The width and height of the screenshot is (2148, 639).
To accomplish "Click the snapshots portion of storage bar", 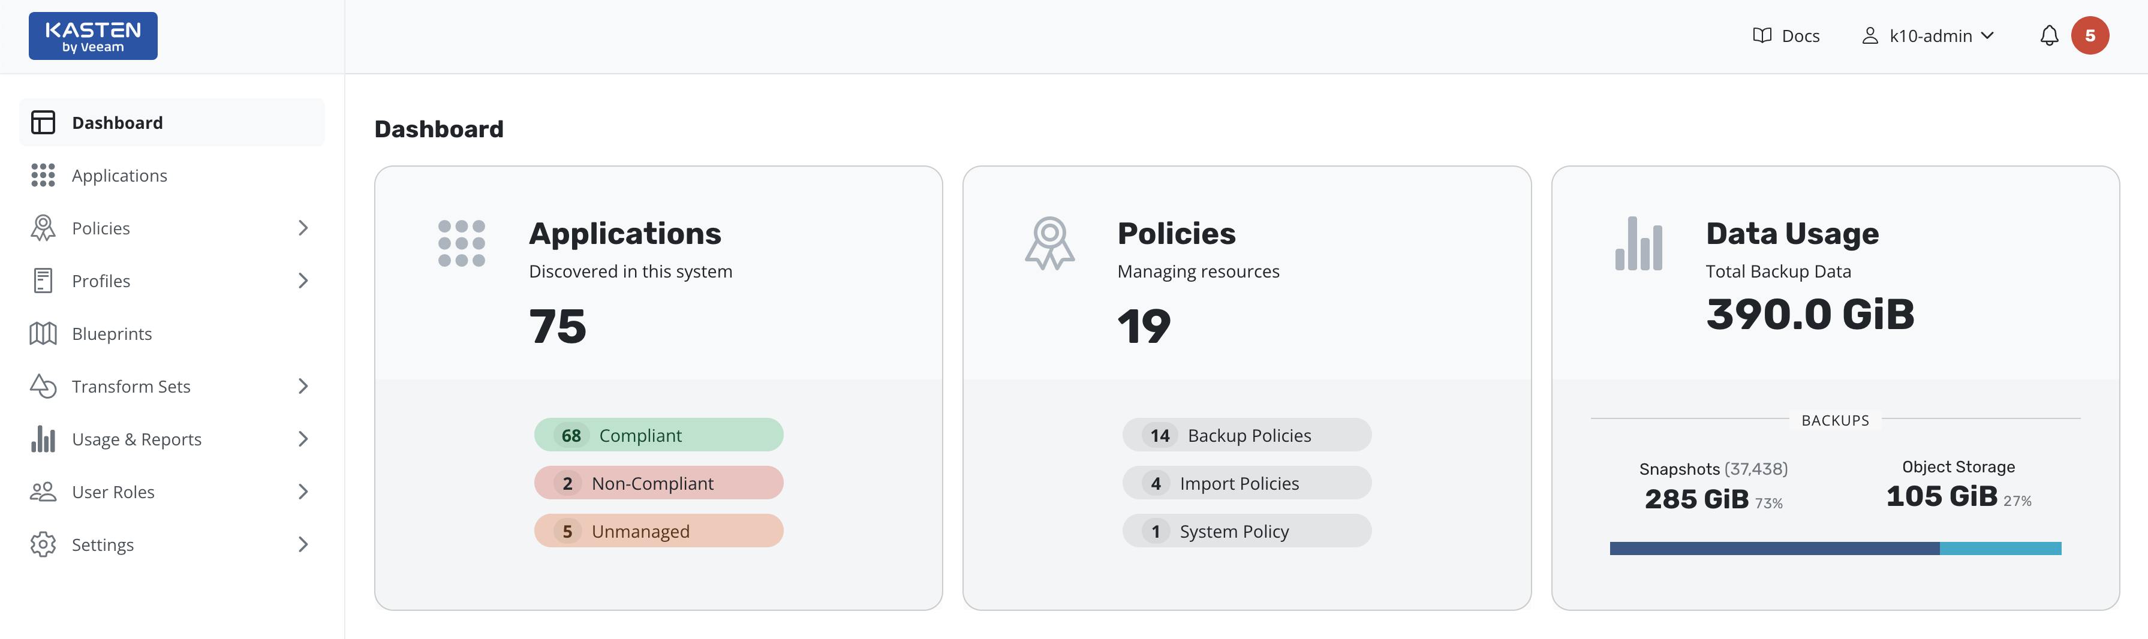I will point(1774,548).
